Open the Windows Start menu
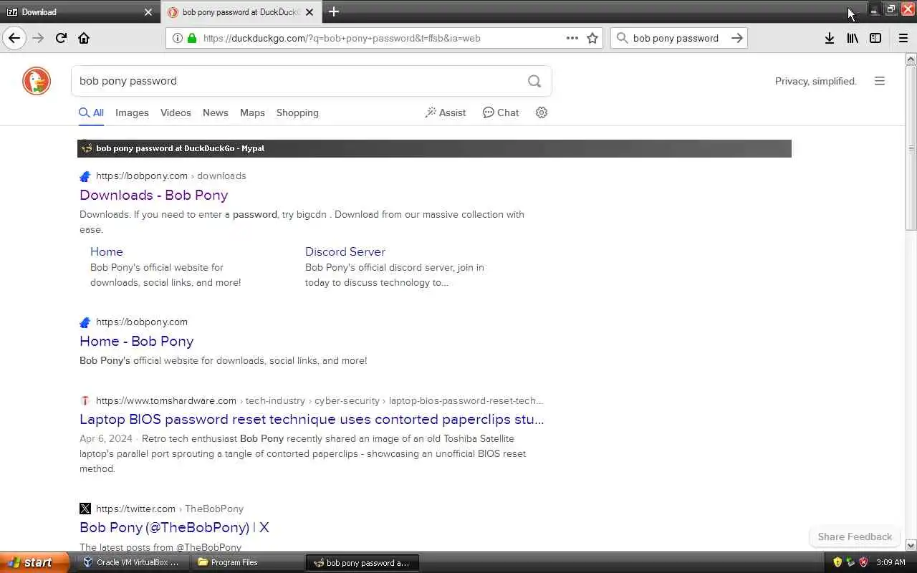 point(34,562)
